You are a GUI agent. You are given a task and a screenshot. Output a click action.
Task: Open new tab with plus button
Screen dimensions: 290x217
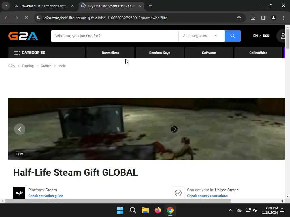150,6
